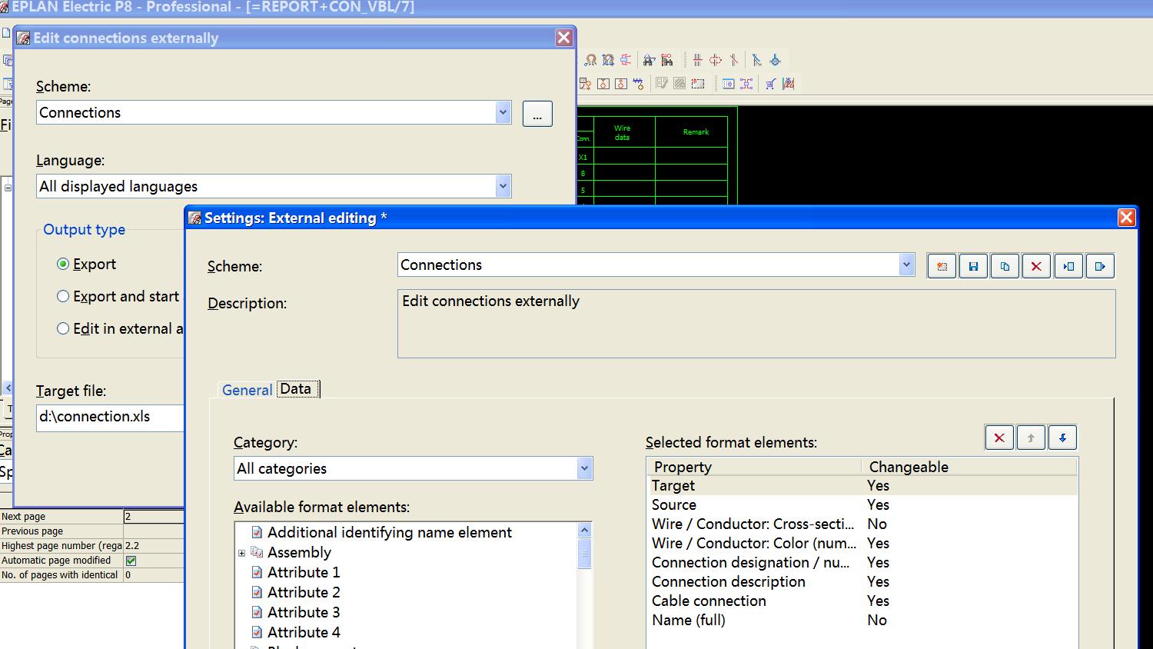1153x649 pixels.
Task: Select Name (full) property row
Action: (x=862, y=621)
